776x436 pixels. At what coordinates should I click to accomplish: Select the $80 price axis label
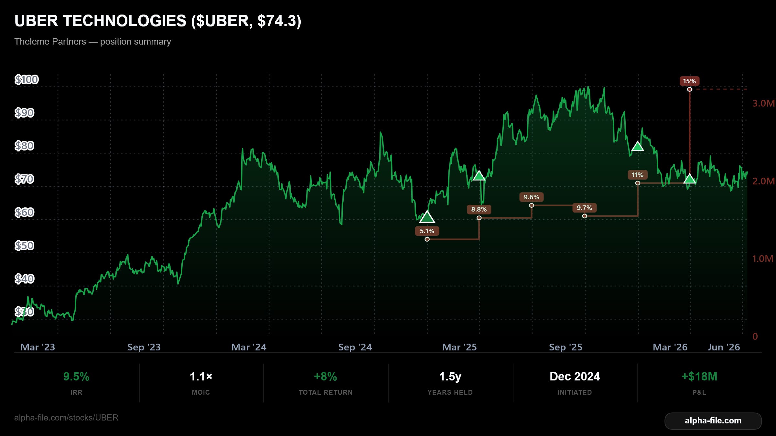point(24,146)
